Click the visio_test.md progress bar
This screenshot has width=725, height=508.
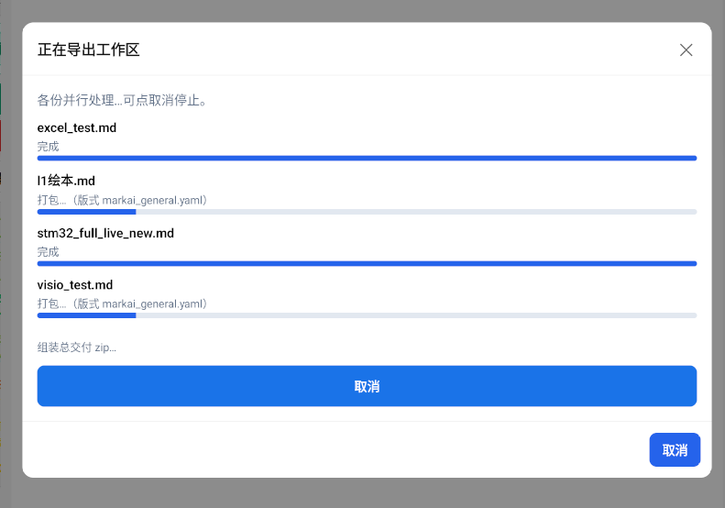point(367,315)
